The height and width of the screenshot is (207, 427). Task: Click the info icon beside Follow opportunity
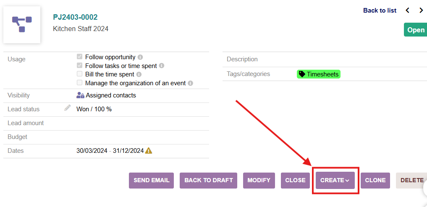tap(140, 57)
